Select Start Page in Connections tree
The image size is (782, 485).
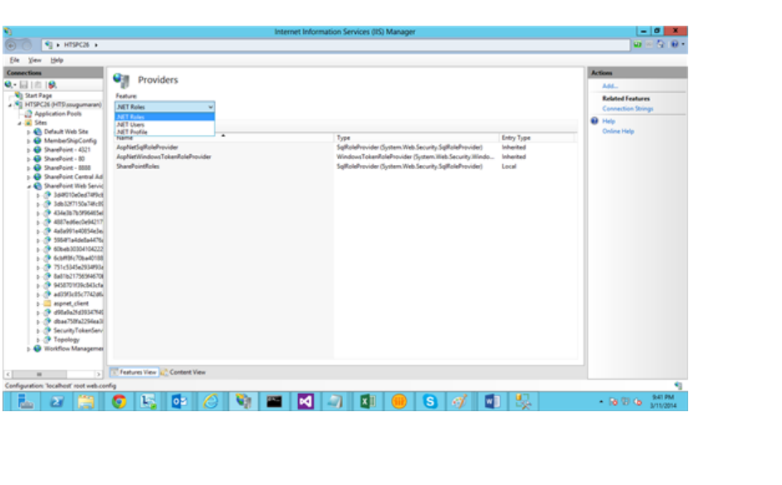coord(38,95)
